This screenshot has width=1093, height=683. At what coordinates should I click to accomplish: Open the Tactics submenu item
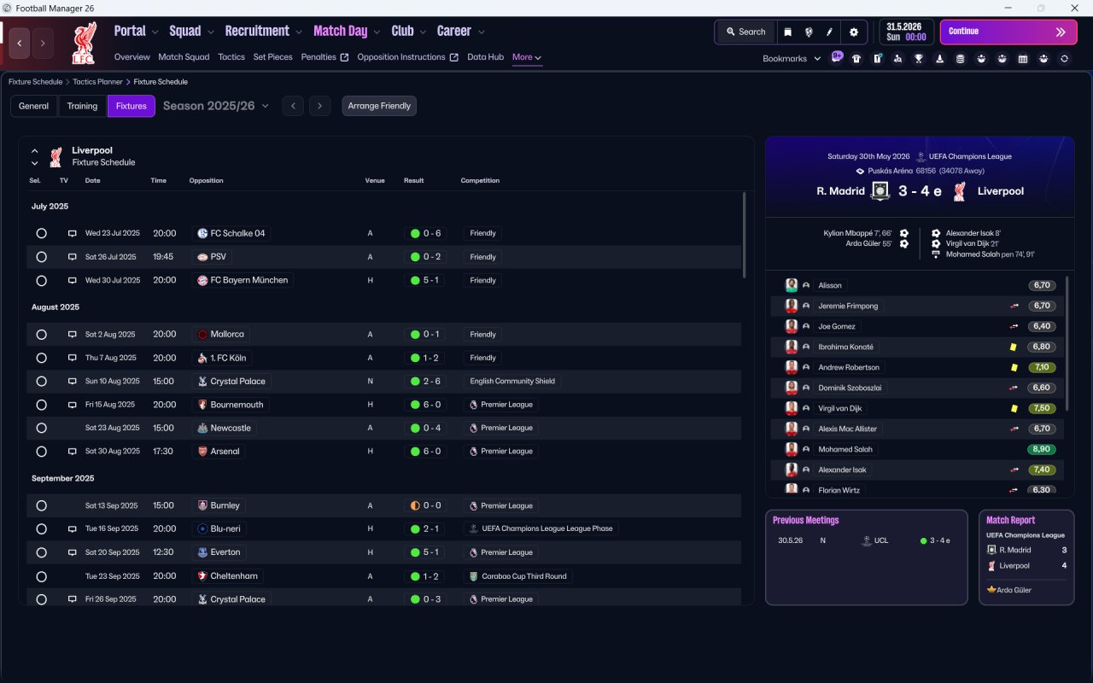(231, 57)
